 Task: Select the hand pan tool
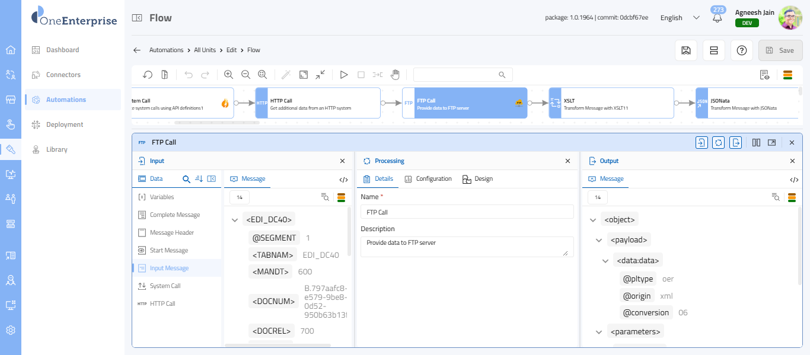(395, 75)
